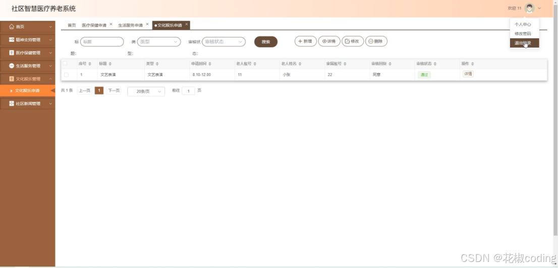This screenshot has height=268, width=558.
Task: Select page number 1 in pagination
Action: coord(99,91)
